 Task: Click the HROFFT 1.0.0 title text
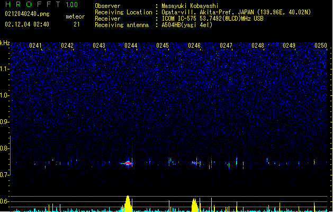(41, 4)
